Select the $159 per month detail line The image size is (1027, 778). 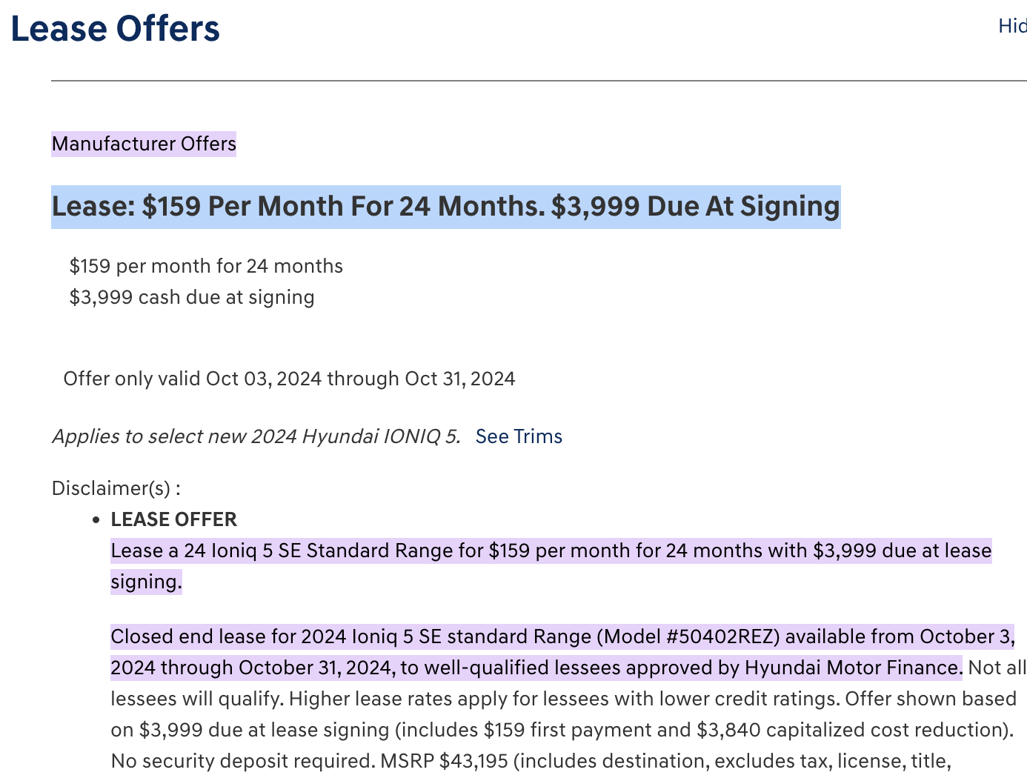point(206,266)
